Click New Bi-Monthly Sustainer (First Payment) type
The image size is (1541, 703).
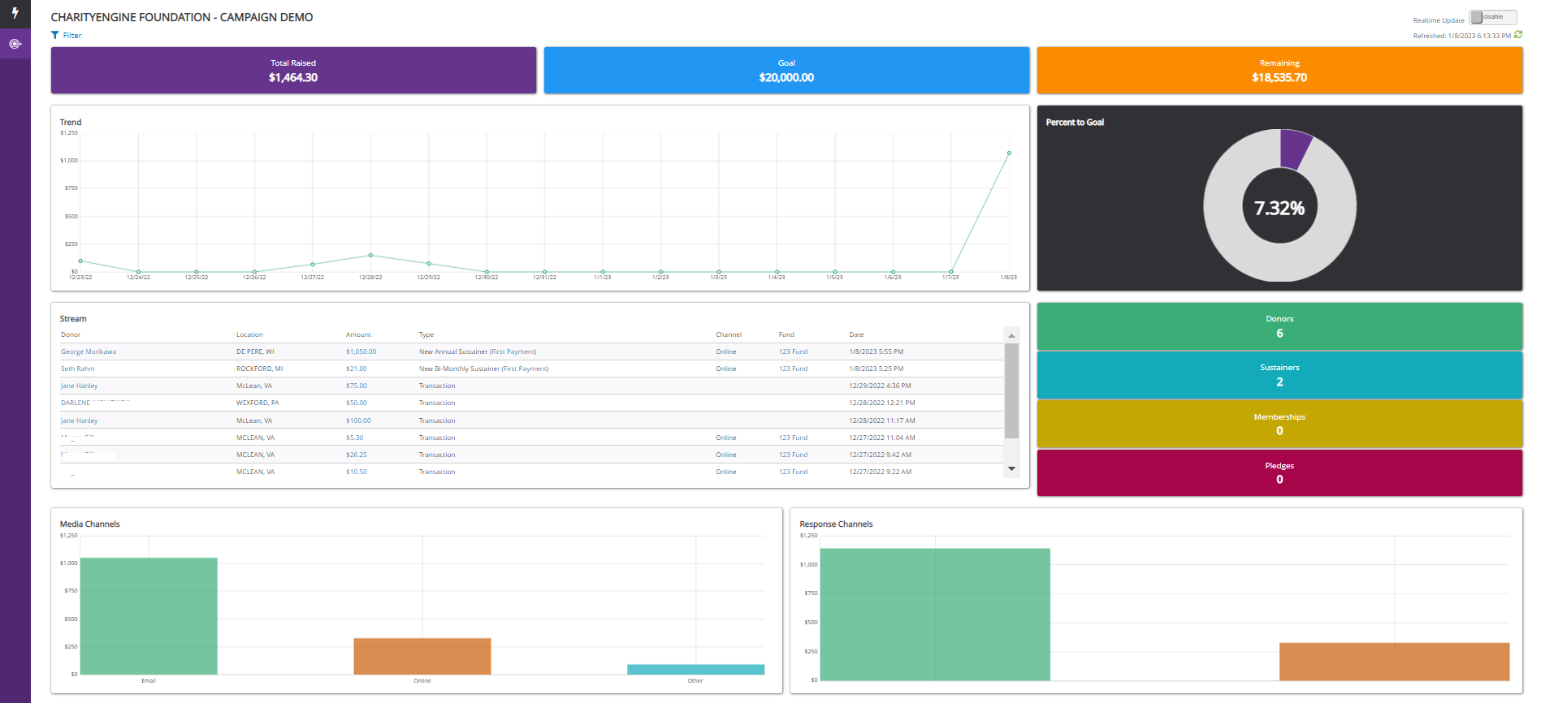(483, 369)
